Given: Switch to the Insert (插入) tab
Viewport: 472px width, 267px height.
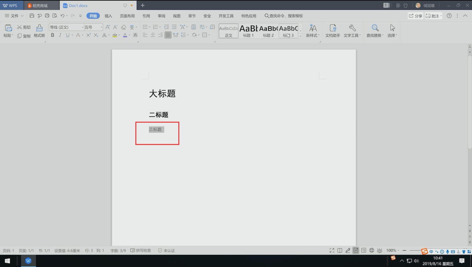Looking at the screenshot, I should pyautogui.click(x=108, y=16).
